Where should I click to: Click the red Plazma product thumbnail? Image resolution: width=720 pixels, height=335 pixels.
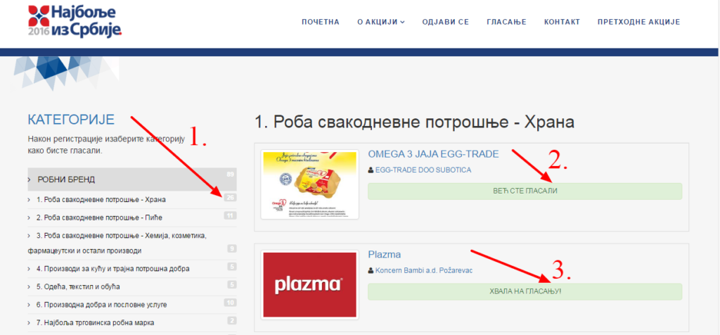(x=309, y=285)
